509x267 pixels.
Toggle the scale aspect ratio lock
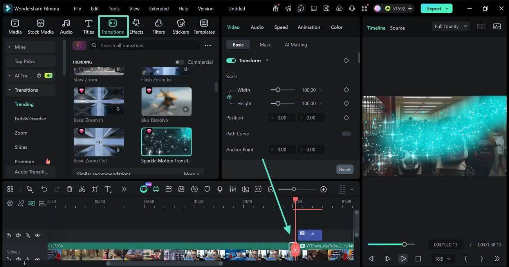coord(229,97)
